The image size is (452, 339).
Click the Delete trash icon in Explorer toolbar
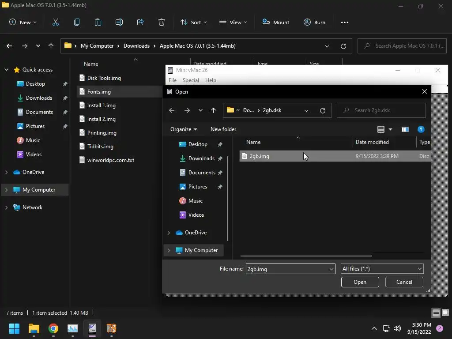click(162, 22)
